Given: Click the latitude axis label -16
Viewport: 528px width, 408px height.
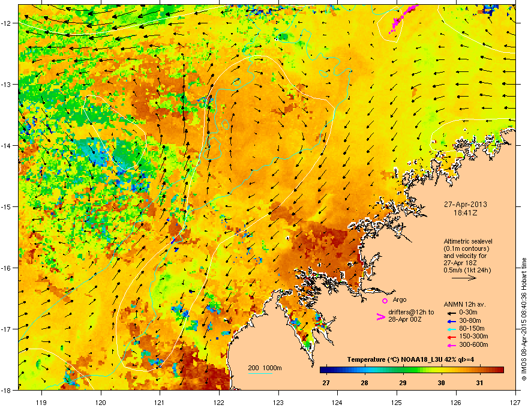Looking at the screenshot, I should (7, 268).
